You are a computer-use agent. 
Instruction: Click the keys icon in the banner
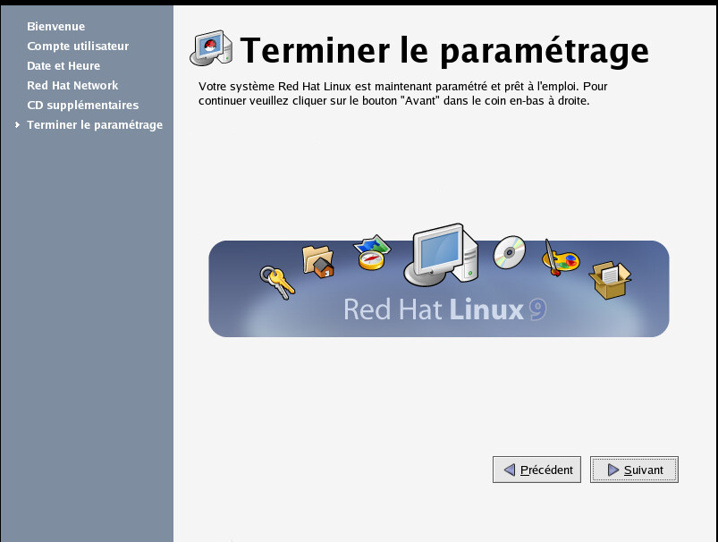(277, 283)
